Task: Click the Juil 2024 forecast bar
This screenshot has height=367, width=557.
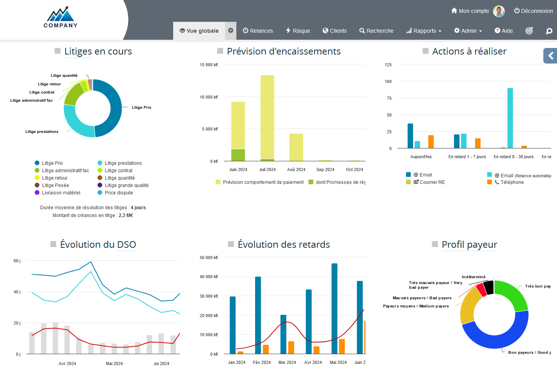Action: click(x=267, y=118)
